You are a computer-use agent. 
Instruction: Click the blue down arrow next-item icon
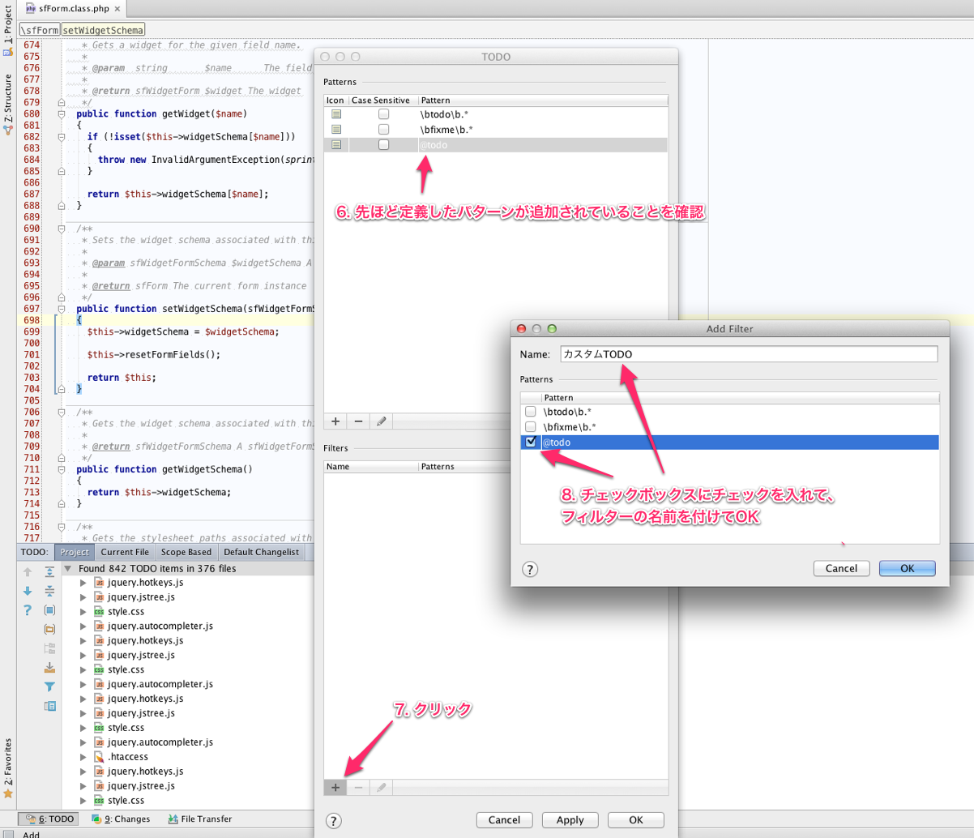(28, 591)
